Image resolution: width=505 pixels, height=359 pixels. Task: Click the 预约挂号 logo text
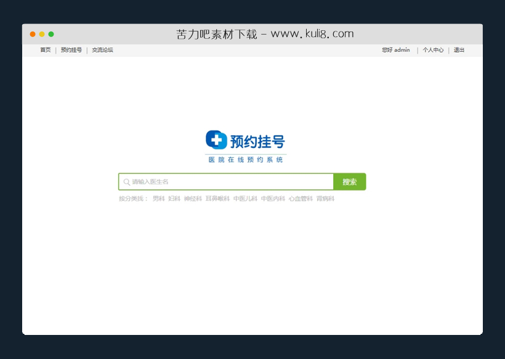[x=257, y=141]
